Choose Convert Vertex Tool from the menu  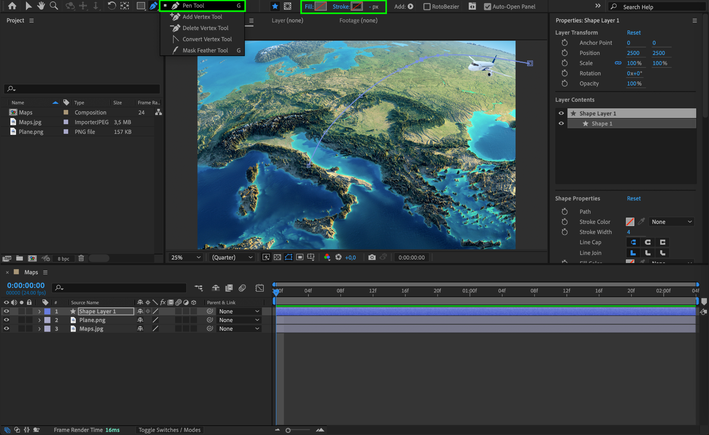tap(207, 39)
